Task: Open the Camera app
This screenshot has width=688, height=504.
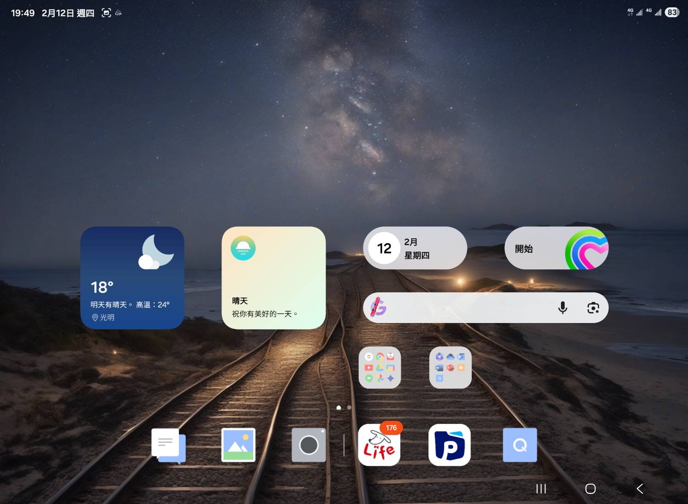Action: click(x=309, y=445)
